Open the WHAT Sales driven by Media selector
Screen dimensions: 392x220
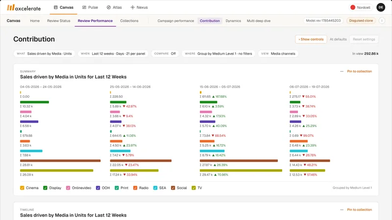tap(44, 54)
